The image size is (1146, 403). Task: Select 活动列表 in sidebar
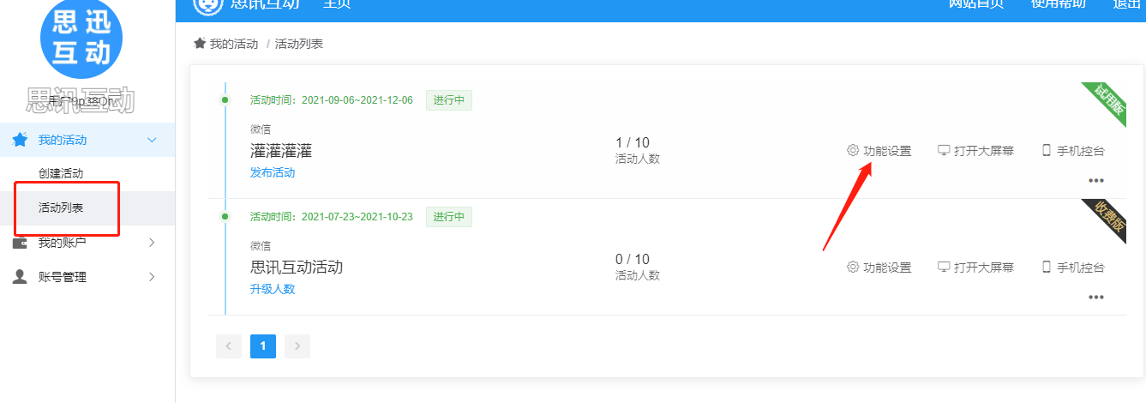pos(61,208)
